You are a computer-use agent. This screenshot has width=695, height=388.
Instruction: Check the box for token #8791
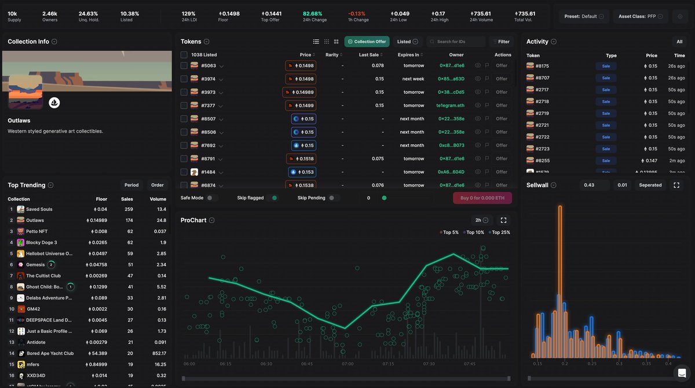click(x=184, y=159)
